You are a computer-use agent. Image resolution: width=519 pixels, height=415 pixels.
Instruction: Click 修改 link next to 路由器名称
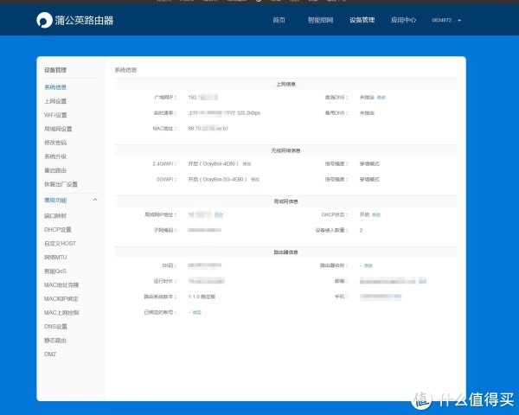pyautogui.click(x=368, y=265)
